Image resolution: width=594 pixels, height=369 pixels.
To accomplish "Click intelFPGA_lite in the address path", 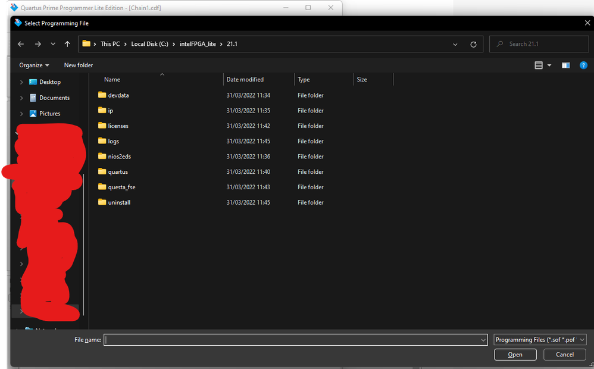I will tap(198, 44).
